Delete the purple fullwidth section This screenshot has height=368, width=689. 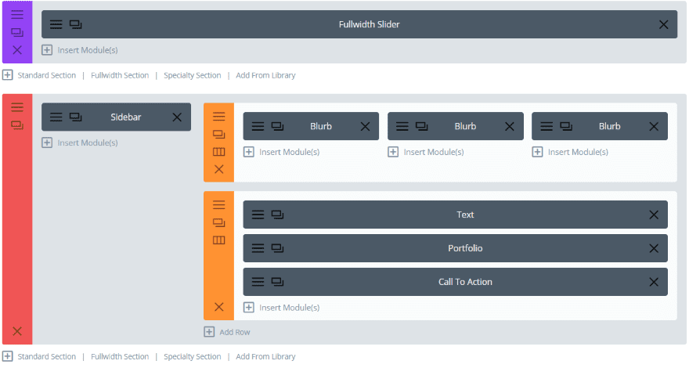point(17,49)
